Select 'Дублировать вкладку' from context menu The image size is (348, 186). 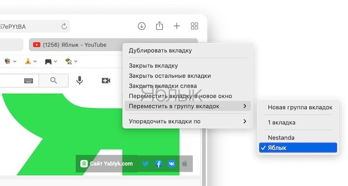pos(188,51)
